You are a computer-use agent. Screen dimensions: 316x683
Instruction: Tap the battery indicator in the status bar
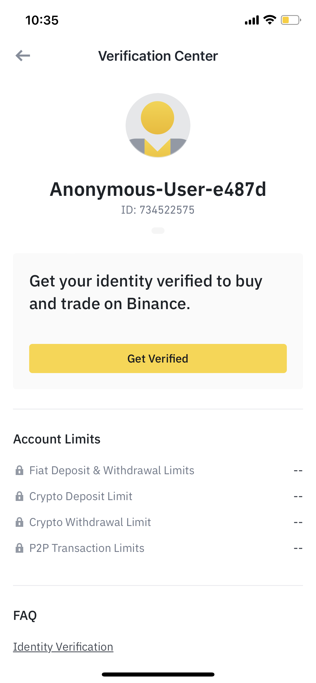[x=290, y=20]
